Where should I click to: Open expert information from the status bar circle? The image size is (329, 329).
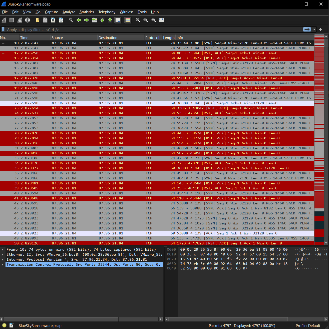coord(4,325)
